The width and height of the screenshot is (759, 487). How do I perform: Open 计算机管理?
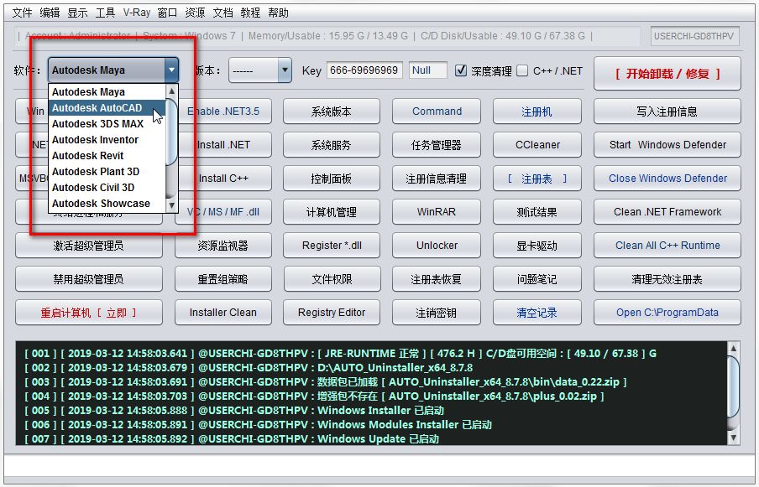(332, 211)
